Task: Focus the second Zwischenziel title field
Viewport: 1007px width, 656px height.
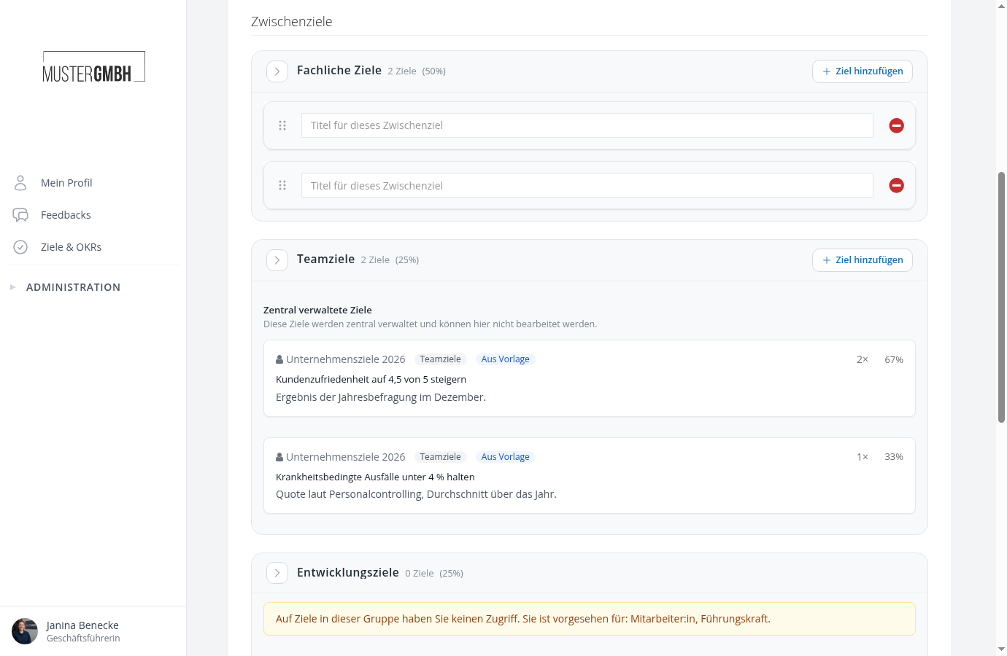Action: pos(587,185)
